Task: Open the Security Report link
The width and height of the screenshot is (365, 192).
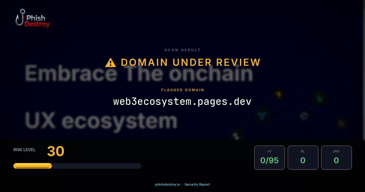Action: click(197, 184)
